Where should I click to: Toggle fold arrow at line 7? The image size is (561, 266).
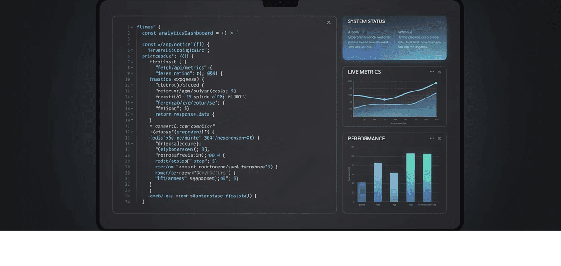click(132, 62)
